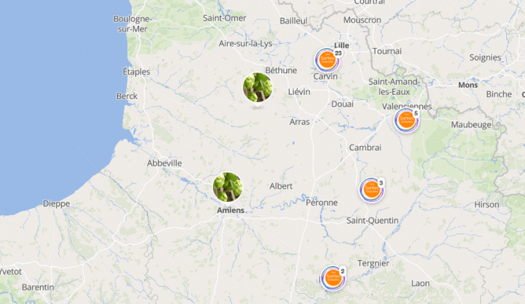The height and width of the screenshot is (304, 525).
Task: Open the 5-event cluster marker near Valenciennes
Action: point(406,121)
